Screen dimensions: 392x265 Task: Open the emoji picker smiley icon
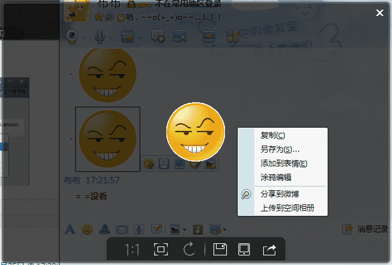click(87, 229)
